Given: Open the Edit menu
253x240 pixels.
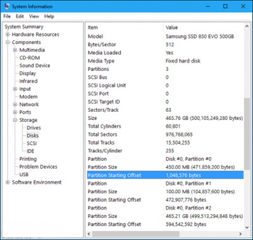Looking at the screenshot, I should tap(20, 16).
